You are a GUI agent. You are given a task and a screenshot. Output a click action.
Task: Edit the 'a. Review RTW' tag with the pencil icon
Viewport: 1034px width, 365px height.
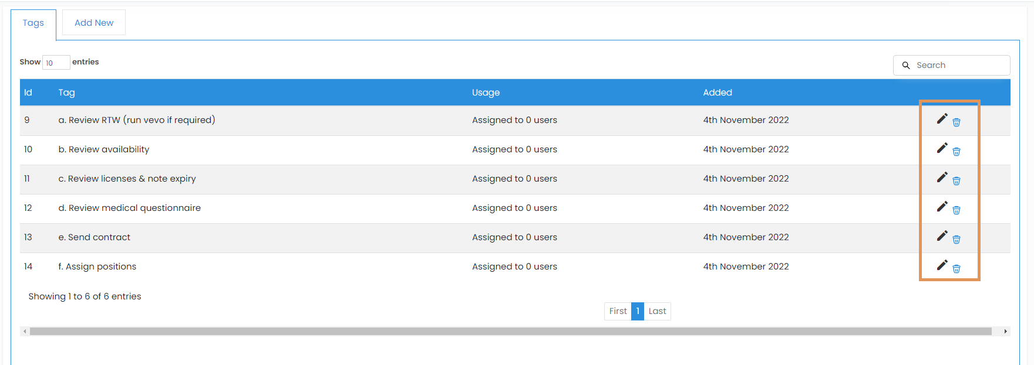tap(942, 119)
